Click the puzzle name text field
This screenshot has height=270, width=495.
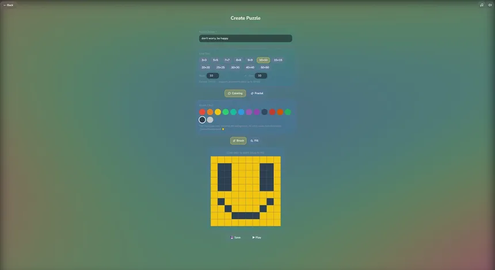coord(245,38)
